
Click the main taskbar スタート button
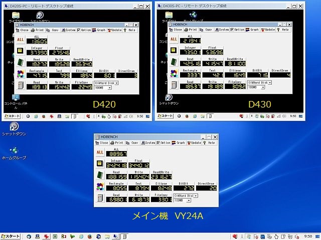(x=11, y=236)
